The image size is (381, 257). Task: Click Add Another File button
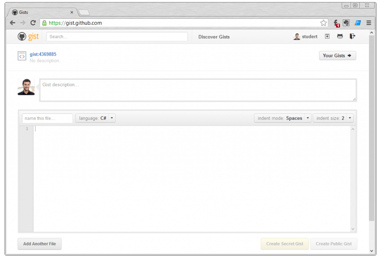[39, 244]
